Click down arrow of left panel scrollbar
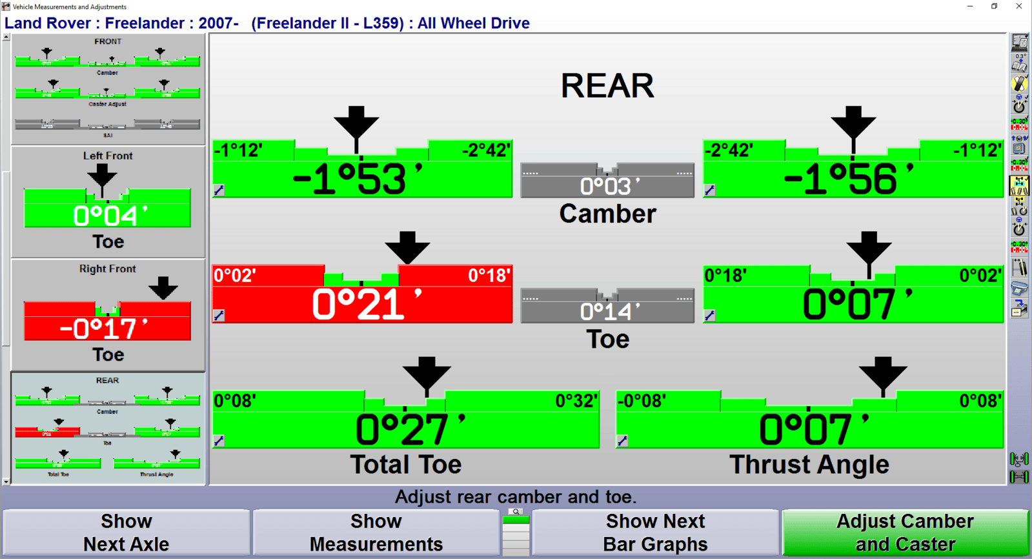The image size is (1032, 559). click(x=6, y=481)
